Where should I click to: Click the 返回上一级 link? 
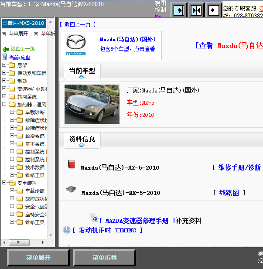click(x=23, y=49)
